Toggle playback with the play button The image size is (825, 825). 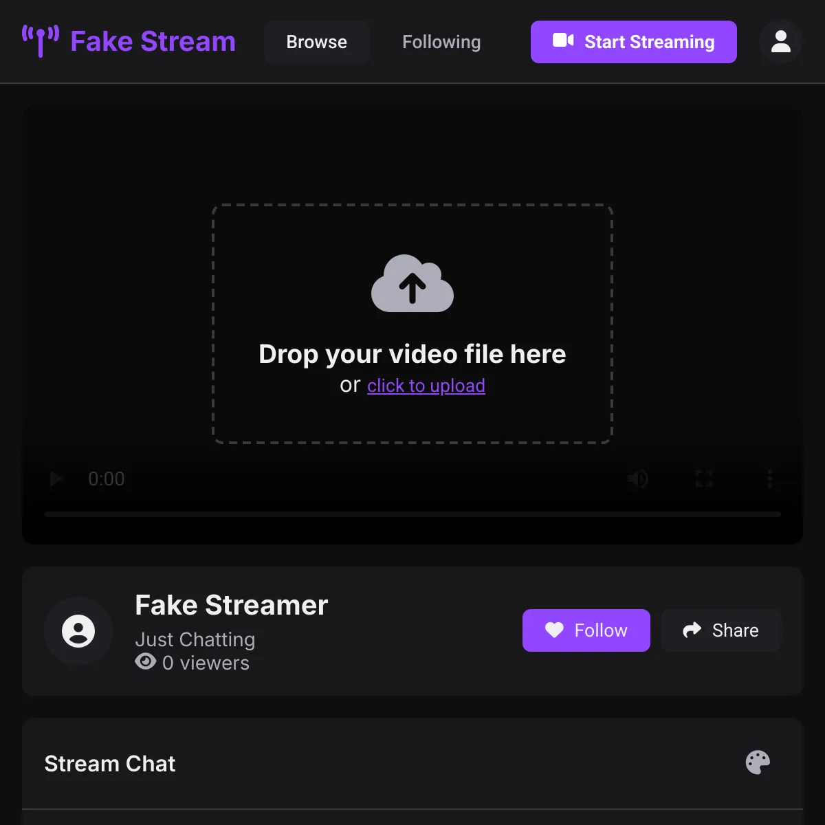[56, 479]
